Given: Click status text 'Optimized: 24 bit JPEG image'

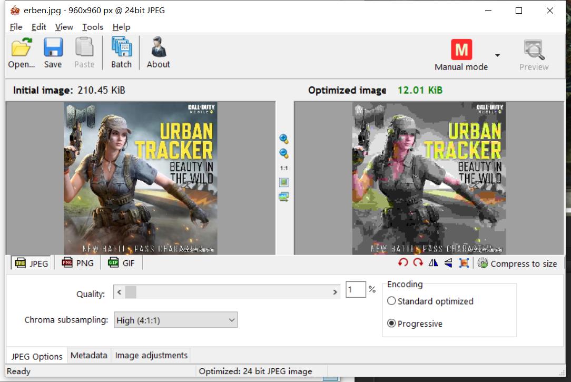Looking at the screenshot, I should (x=255, y=371).
